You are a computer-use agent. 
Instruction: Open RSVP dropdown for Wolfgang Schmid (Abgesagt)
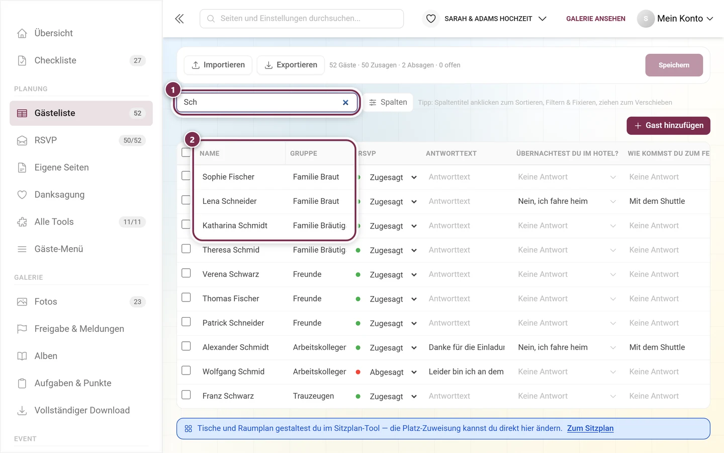tap(393, 372)
